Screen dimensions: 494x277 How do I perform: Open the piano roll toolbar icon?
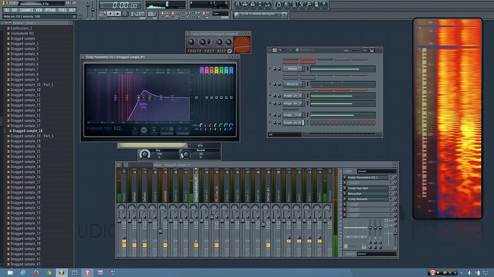[x=253, y=5]
